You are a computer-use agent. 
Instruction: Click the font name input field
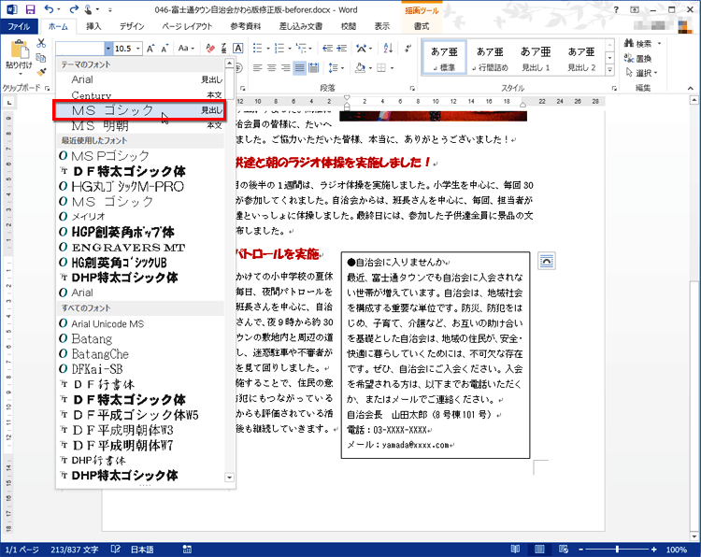pos(79,49)
